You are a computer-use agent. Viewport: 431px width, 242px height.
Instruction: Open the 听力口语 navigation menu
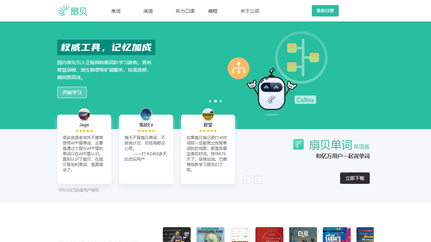point(185,11)
